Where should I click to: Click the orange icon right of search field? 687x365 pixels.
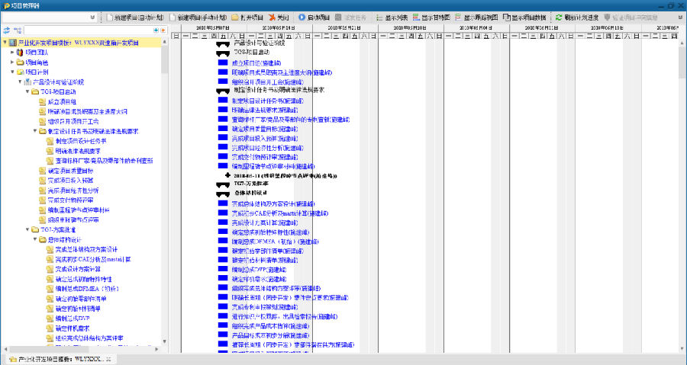[x=163, y=30]
